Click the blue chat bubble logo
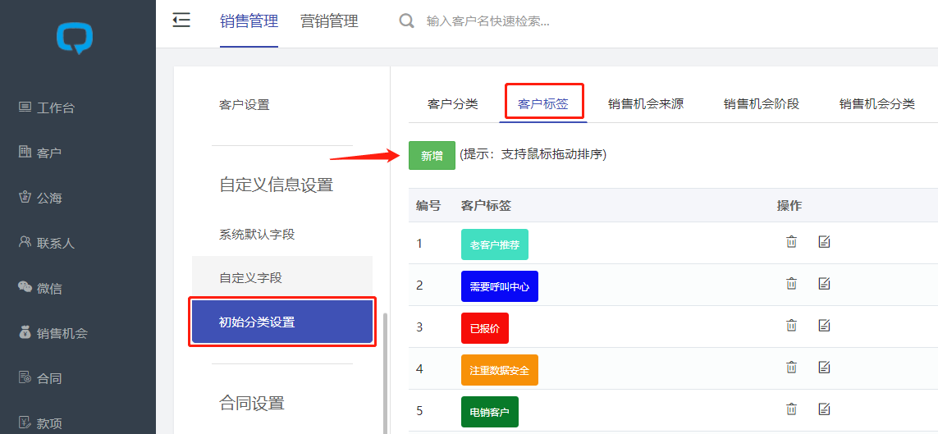Viewport: 938px width, 434px height. click(75, 39)
